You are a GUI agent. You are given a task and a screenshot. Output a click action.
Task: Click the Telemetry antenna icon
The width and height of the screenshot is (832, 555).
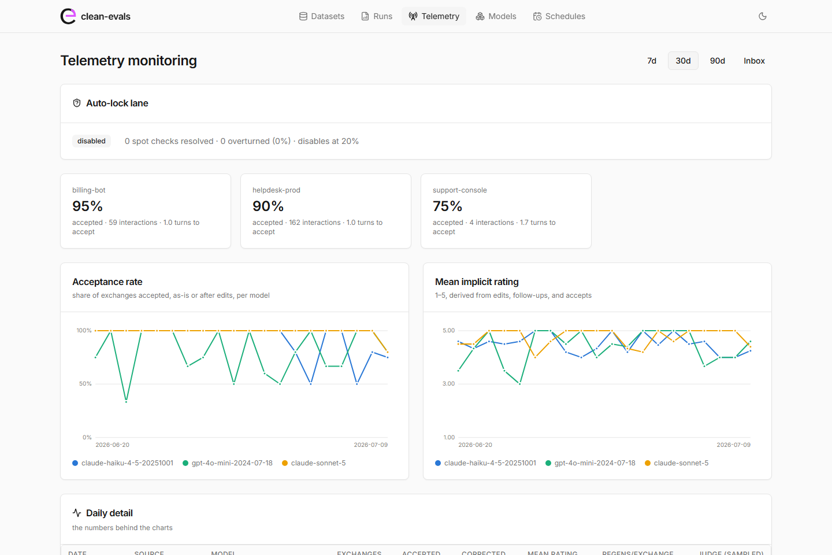(x=413, y=16)
